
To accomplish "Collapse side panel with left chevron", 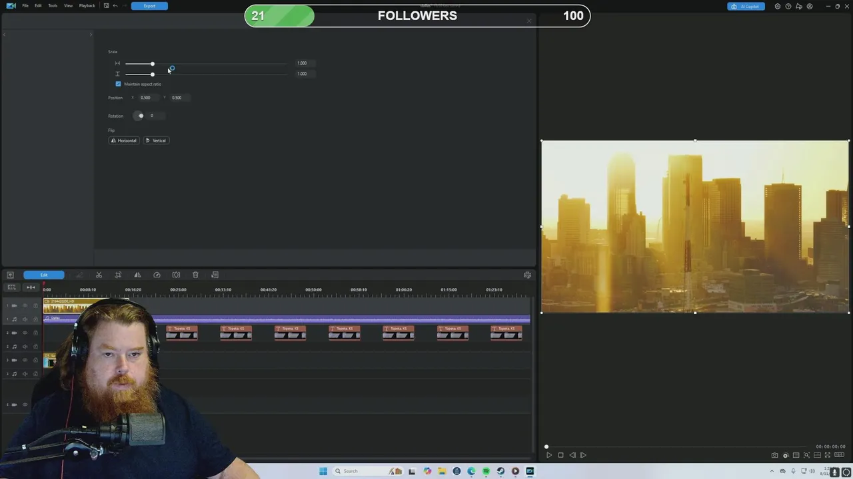I will pyautogui.click(x=4, y=35).
